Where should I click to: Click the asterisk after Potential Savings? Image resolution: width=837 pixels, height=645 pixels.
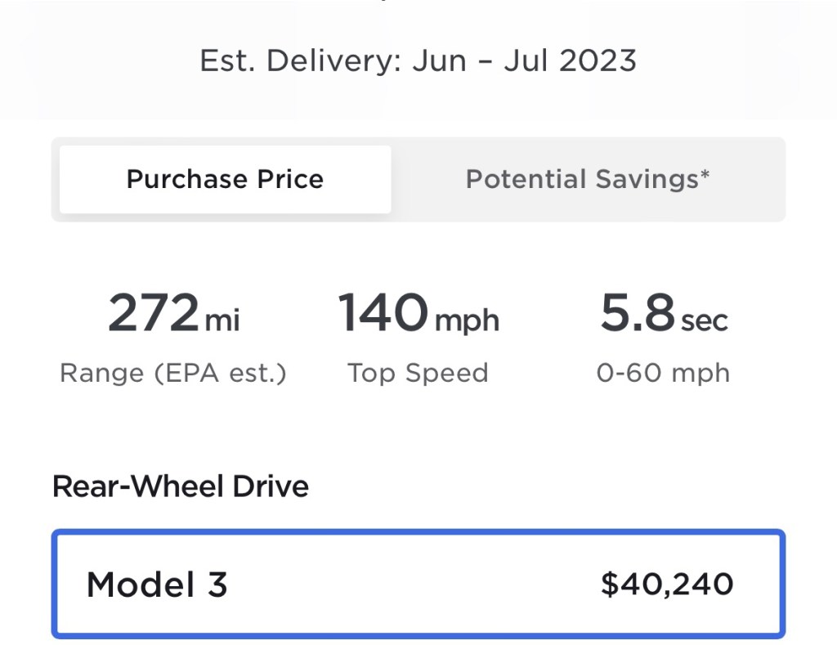click(705, 174)
